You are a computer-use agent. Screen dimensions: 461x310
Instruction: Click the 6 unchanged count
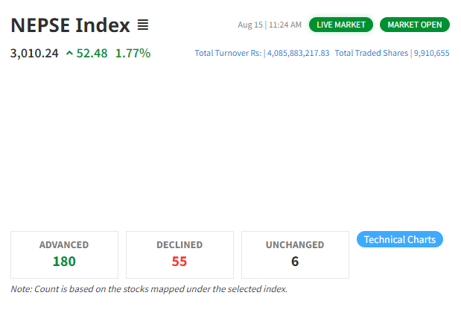click(x=295, y=262)
